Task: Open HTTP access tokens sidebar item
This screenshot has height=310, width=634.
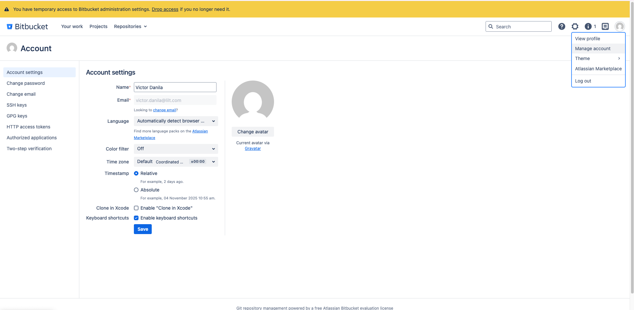Action: click(x=39, y=127)
